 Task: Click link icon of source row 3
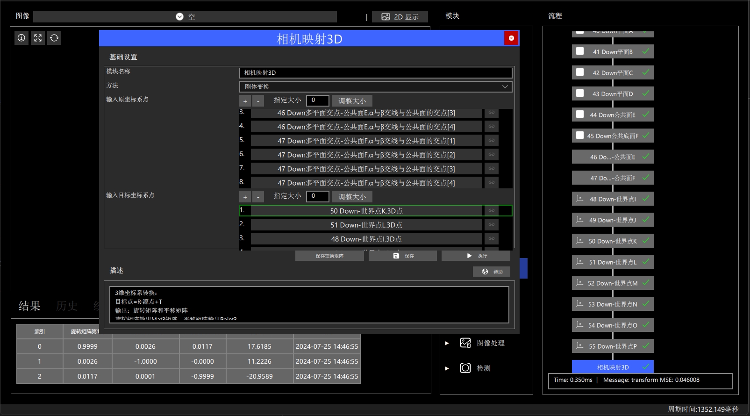pos(492,113)
